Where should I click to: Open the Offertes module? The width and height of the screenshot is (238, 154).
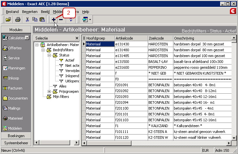[x=12, y=48]
